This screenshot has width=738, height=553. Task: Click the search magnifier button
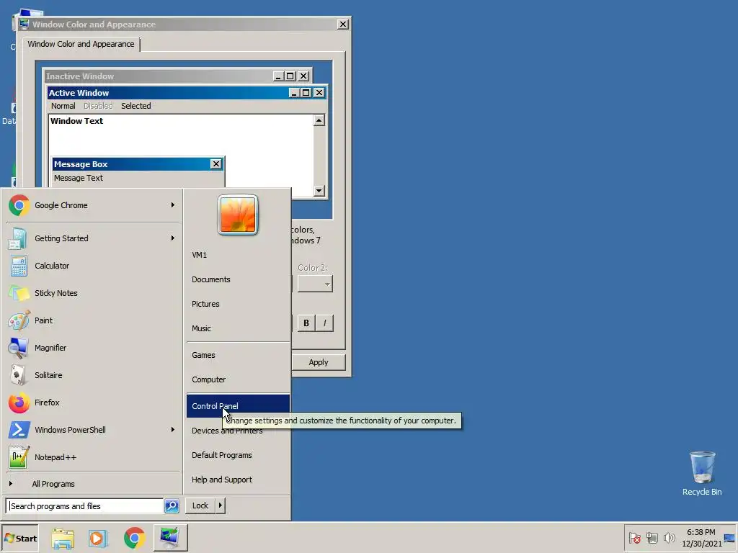(x=172, y=506)
